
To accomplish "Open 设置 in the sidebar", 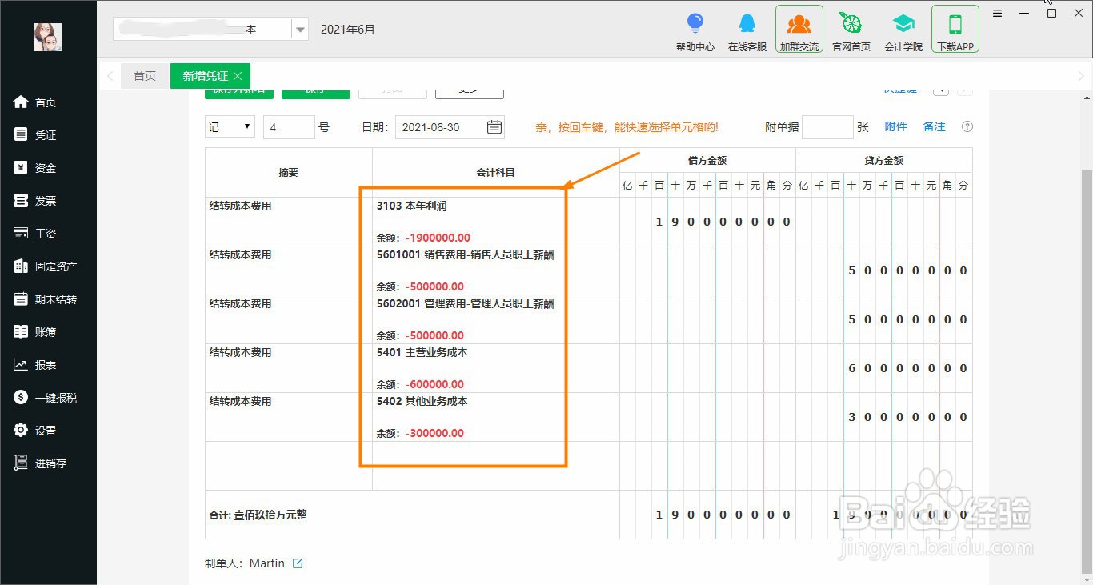I will pos(35,431).
